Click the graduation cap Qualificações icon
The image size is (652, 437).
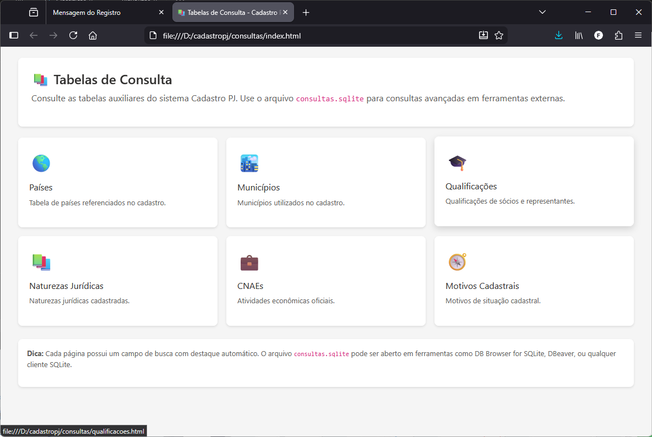457,162
